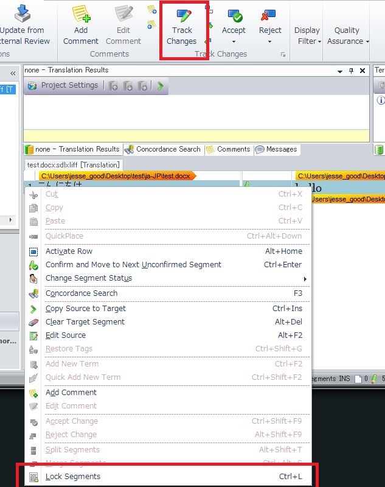This screenshot has width=385, height=487.
Task: Click the Confirm segment menu icon
Action: (33, 265)
